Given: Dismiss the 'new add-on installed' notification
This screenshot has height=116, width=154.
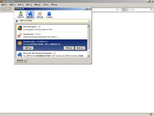Looking at the screenshot, I should pos(89,21).
